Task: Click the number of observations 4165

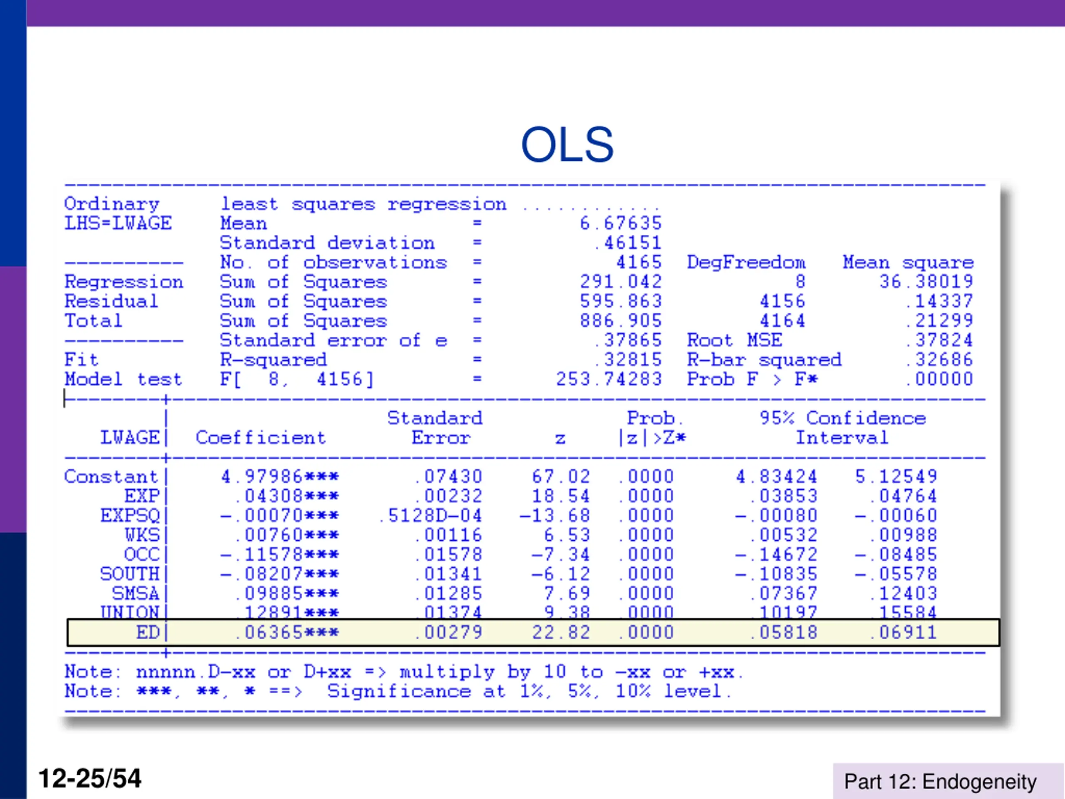Action: [x=639, y=263]
